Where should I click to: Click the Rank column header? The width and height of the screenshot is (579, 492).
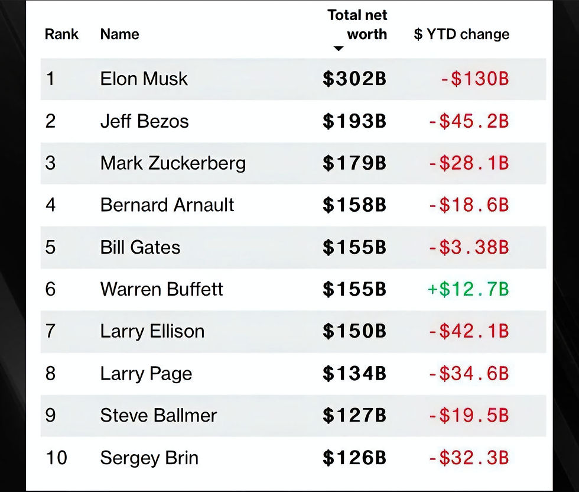61,34
